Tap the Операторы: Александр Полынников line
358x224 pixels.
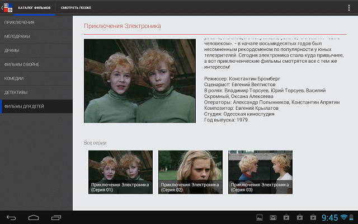(x=272, y=102)
